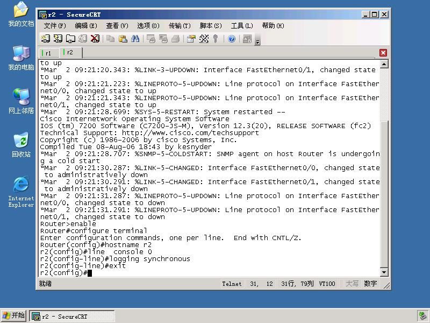Click the SecureCRT title bar icon

43,15
